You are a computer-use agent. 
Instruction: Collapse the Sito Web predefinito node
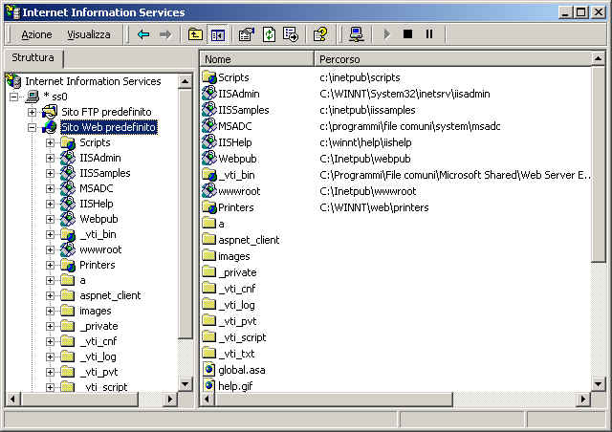[32, 127]
